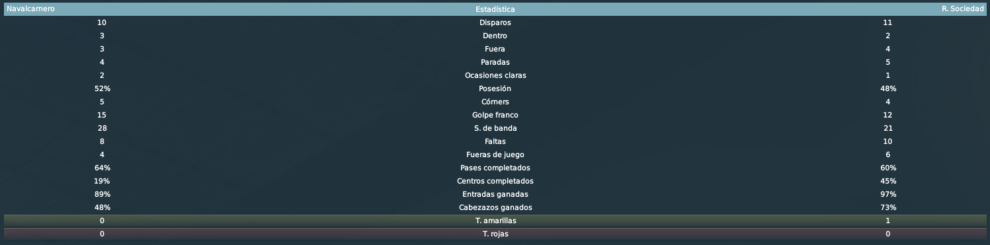Click the Faltas statistic label
The width and height of the screenshot is (990, 245).
pyautogui.click(x=495, y=141)
